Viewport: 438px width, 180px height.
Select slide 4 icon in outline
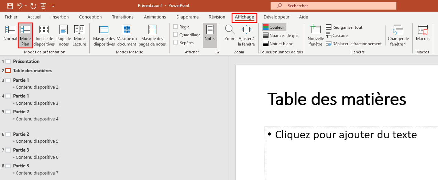[x=8, y=96]
